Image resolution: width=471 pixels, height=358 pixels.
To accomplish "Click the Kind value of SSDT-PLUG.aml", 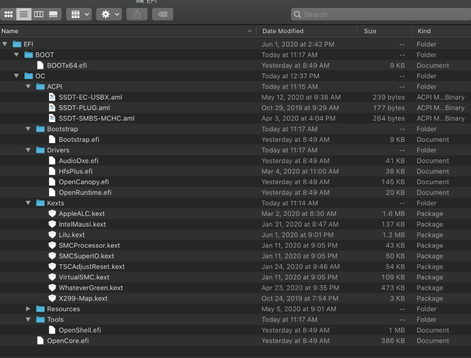I will click(440, 107).
